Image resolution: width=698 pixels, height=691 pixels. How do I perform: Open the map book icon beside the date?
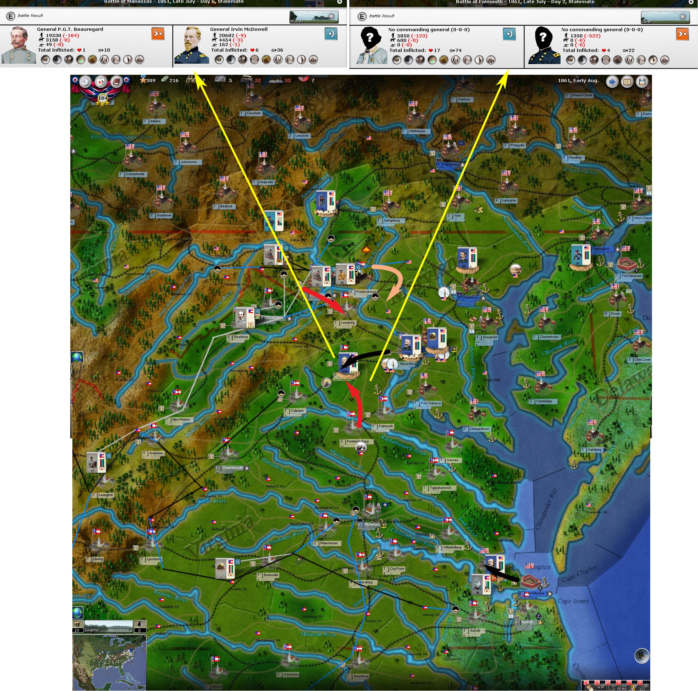point(628,82)
